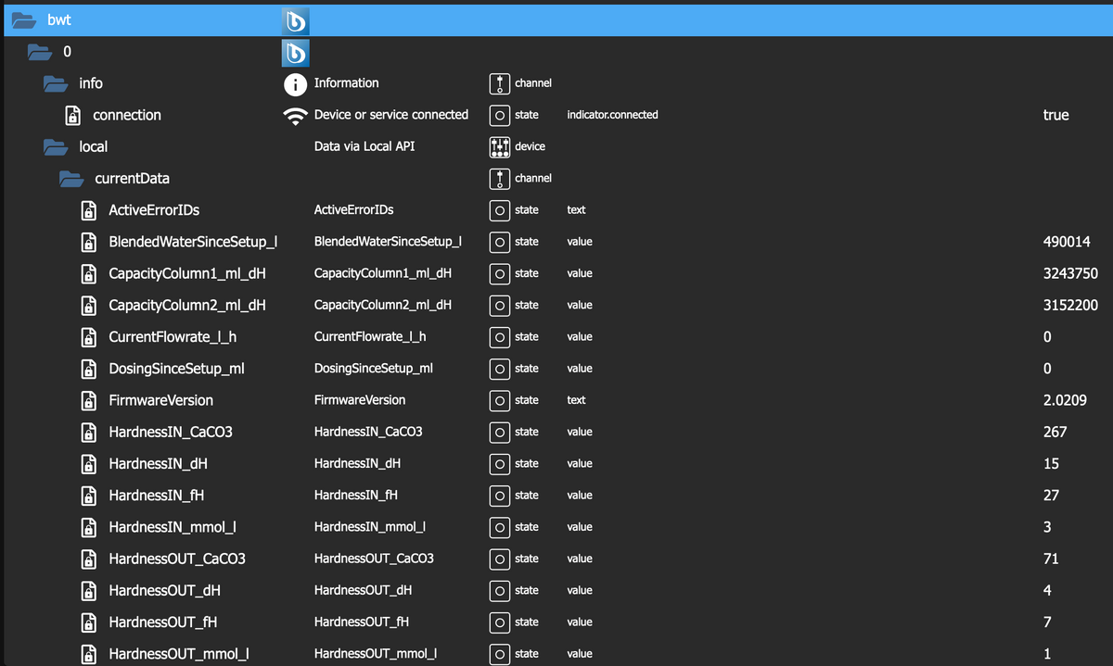Collapse the local device folder

[56, 146]
